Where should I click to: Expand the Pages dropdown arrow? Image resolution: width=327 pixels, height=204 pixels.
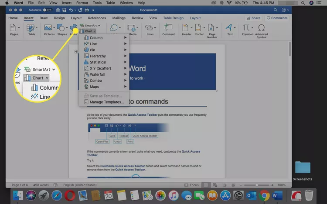click(19, 28)
